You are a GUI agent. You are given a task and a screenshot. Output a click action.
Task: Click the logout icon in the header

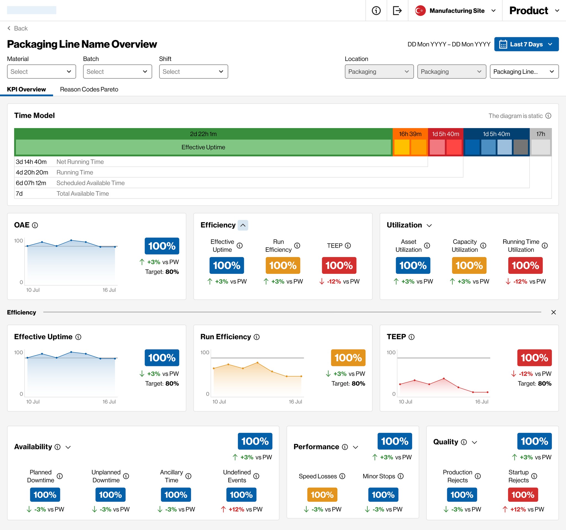tap(397, 10)
